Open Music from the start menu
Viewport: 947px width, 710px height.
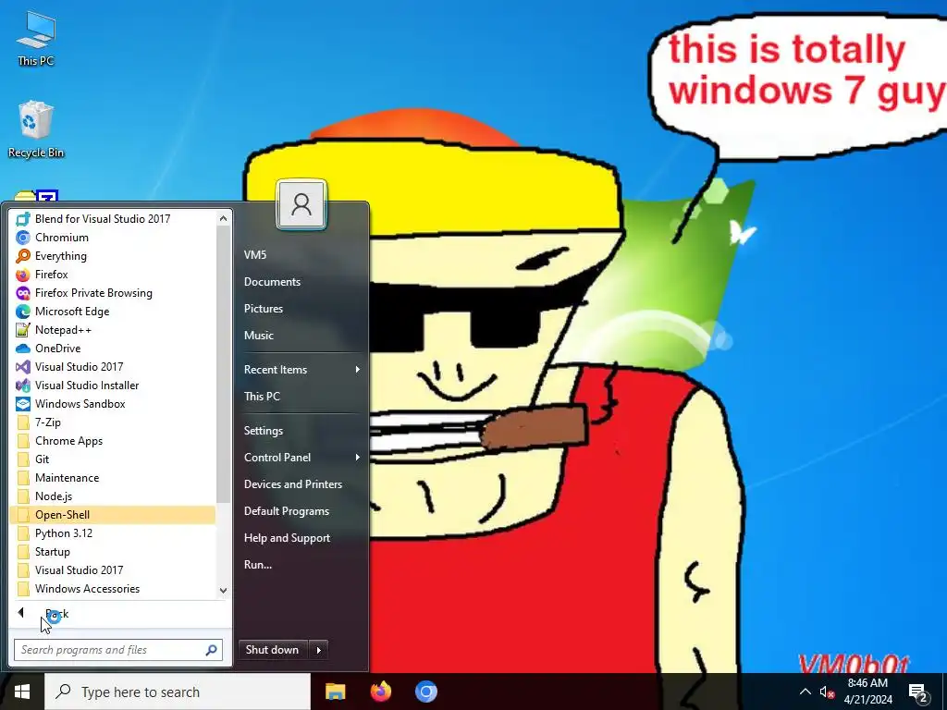301,335
